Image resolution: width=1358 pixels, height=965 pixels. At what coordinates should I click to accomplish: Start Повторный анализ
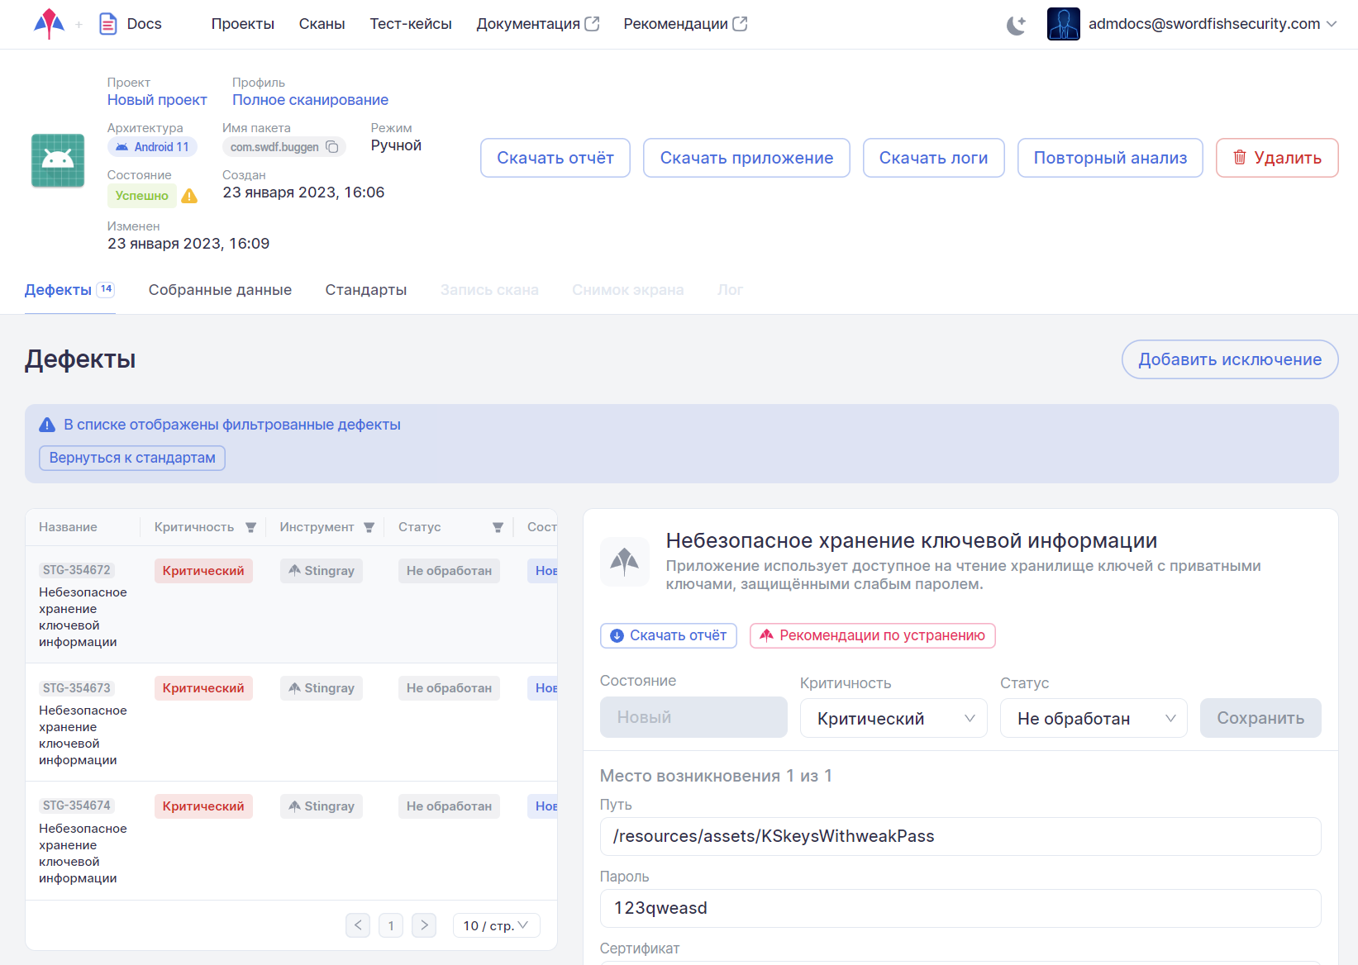pyautogui.click(x=1110, y=158)
